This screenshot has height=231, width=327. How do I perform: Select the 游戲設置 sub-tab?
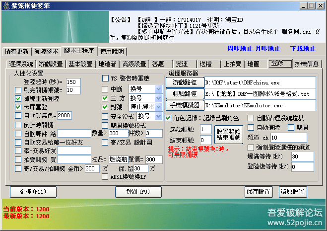tap(51, 64)
